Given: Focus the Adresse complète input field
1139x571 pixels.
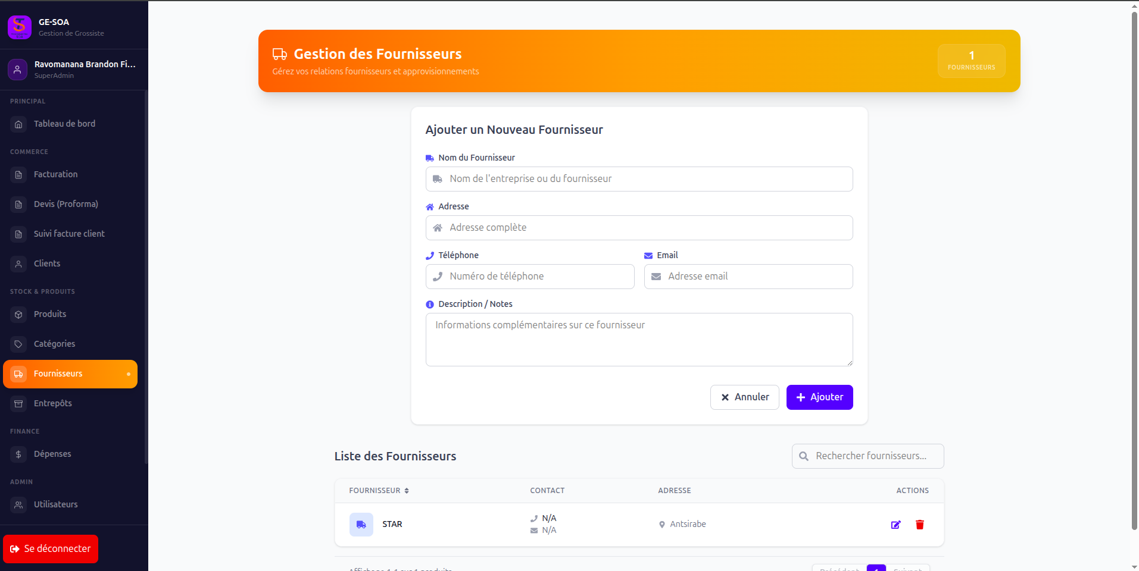Looking at the screenshot, I should (x=639, y=228).
